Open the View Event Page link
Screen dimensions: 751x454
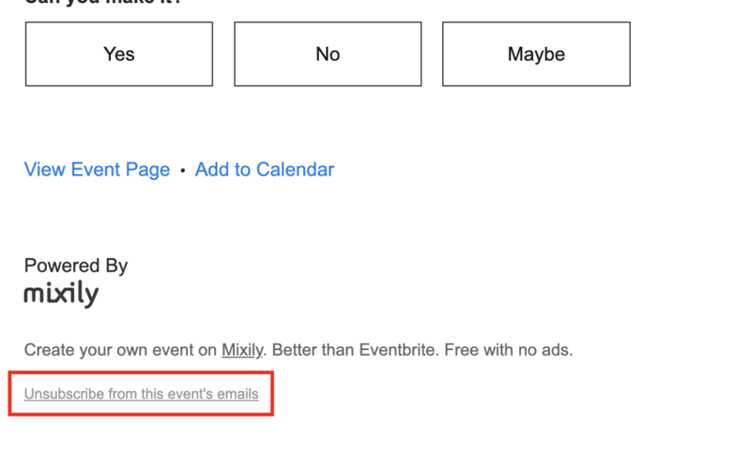pyautogui.click(x=98, y=170)
